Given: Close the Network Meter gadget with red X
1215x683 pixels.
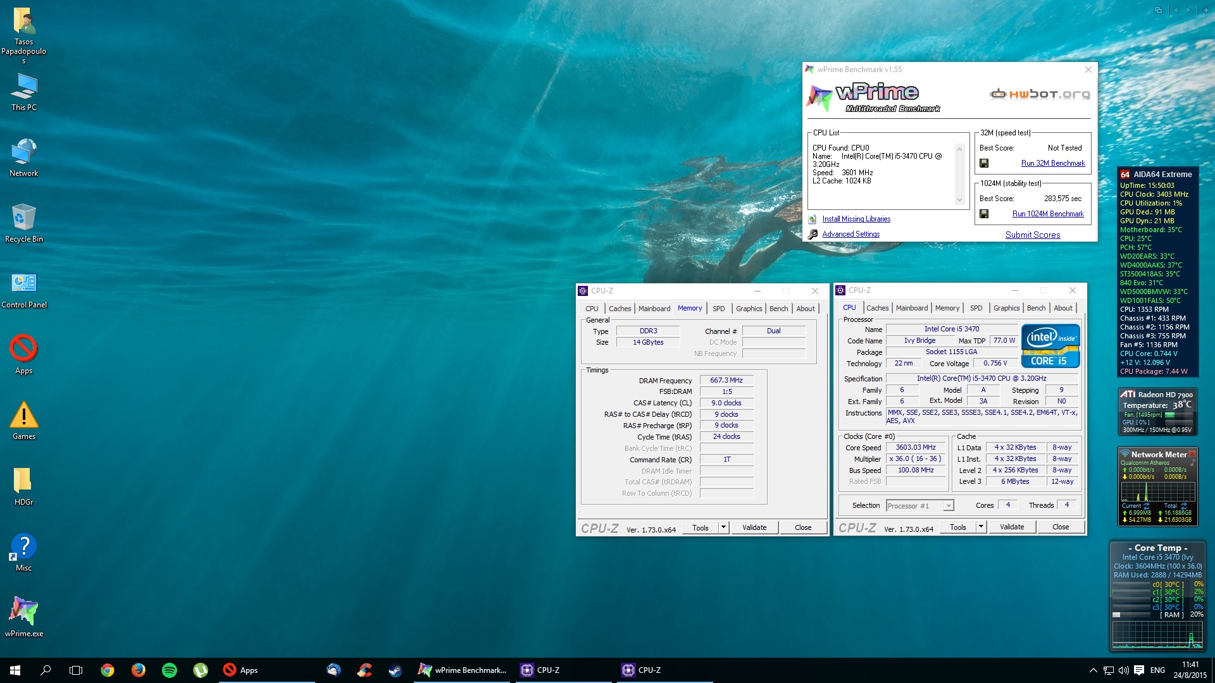Looking at the screenshot, I should pyautogui.click(x=1192, y=453).
